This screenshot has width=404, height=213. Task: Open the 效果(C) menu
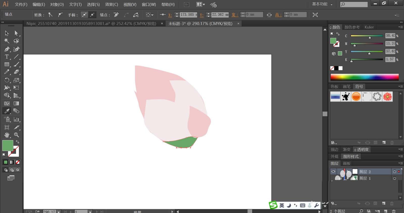(x=111, y=5)
